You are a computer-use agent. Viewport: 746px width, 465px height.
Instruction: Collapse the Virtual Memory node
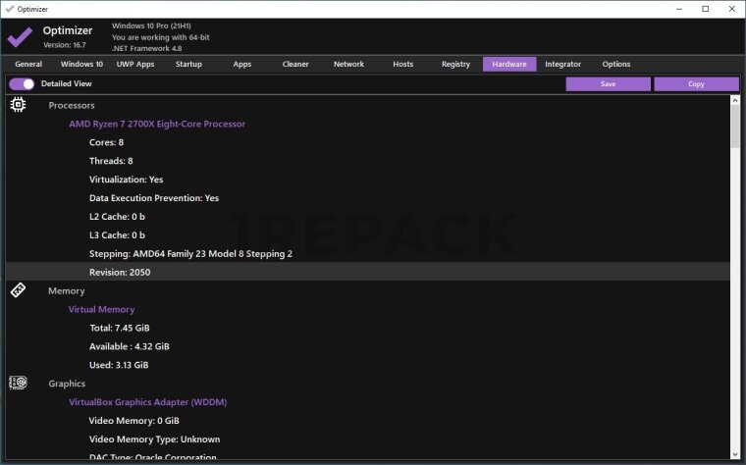point(101,309)
